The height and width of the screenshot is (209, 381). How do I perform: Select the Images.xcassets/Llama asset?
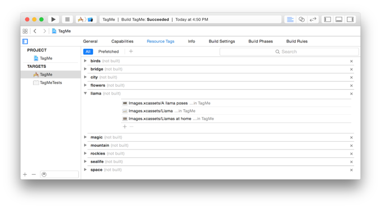[x=236, y=111]
